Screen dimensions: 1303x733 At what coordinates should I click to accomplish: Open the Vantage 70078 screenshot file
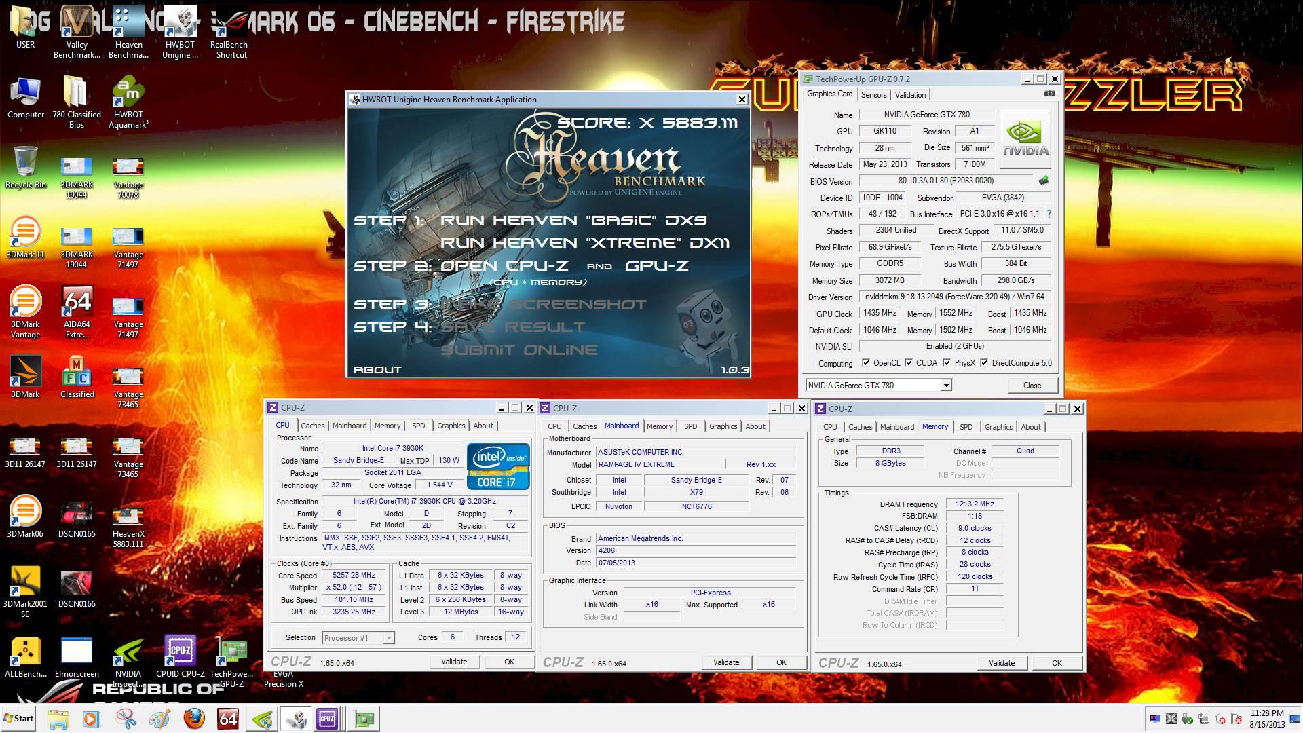128,176
